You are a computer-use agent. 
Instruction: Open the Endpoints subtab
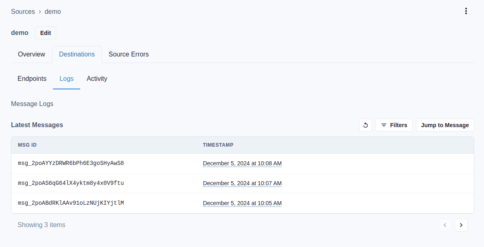tap(32, 78)
